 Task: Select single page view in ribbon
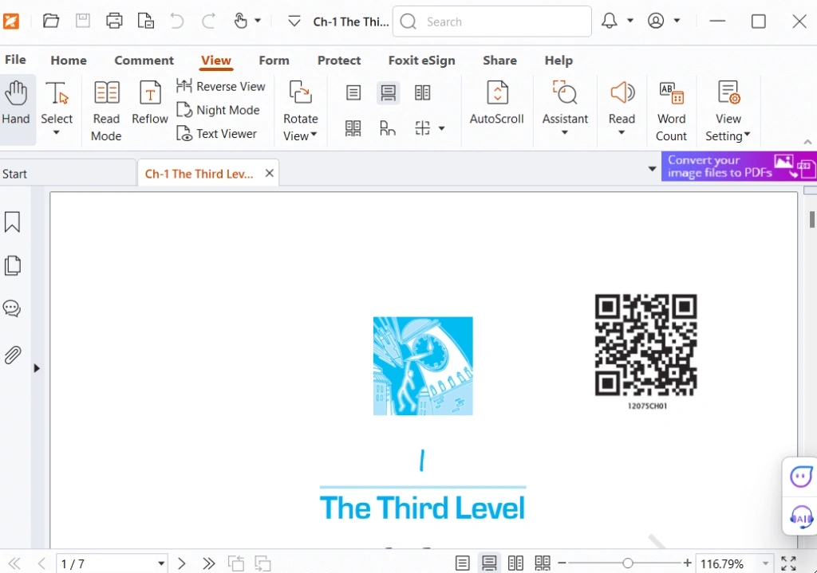coord(353,93)
